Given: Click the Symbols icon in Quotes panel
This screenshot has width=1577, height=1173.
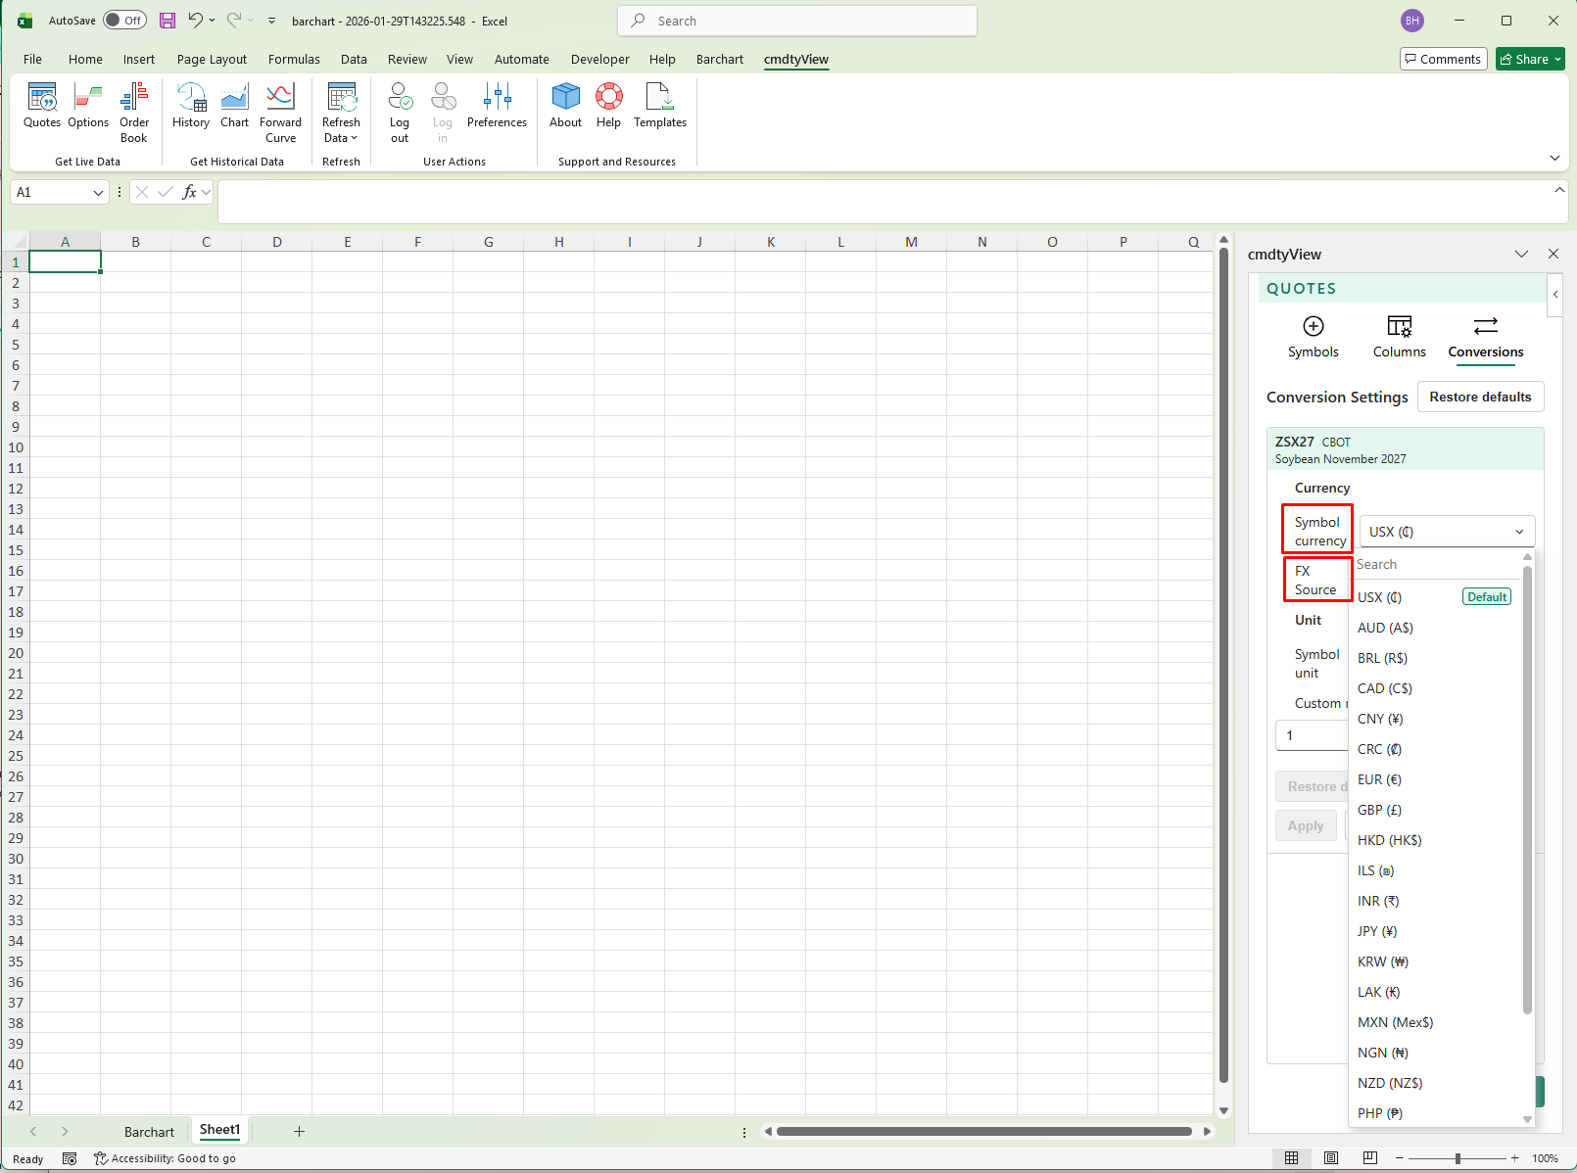Looking at the screenshot, I should (x=1313, y=336).
